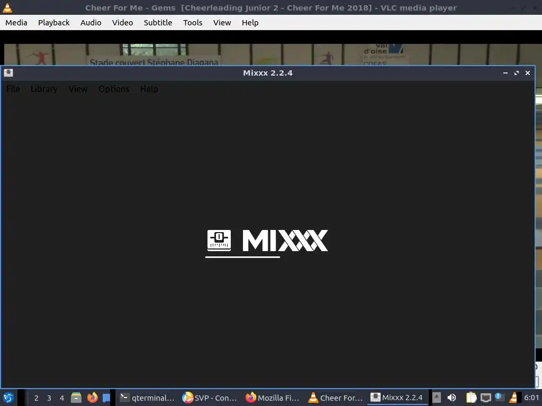Switch to the Mozilla Firefox taskbar window

(x=273, y=398)
